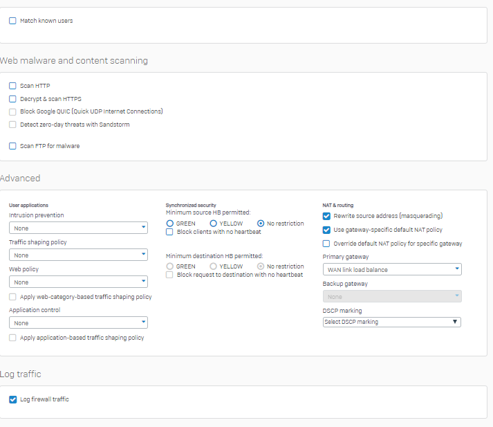
Task: Check Block request to destination with no heartbeat
Action: [x=170, y=275]
